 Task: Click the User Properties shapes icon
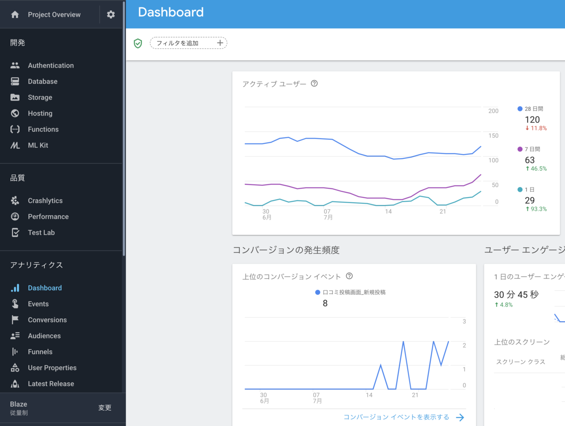(15, 368)
